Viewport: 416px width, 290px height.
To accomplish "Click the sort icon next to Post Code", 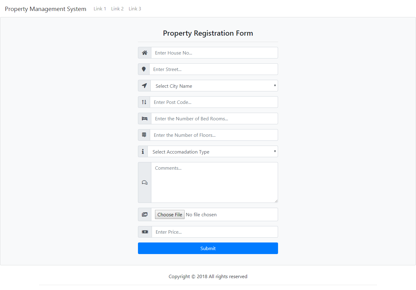I will [144, 102].
